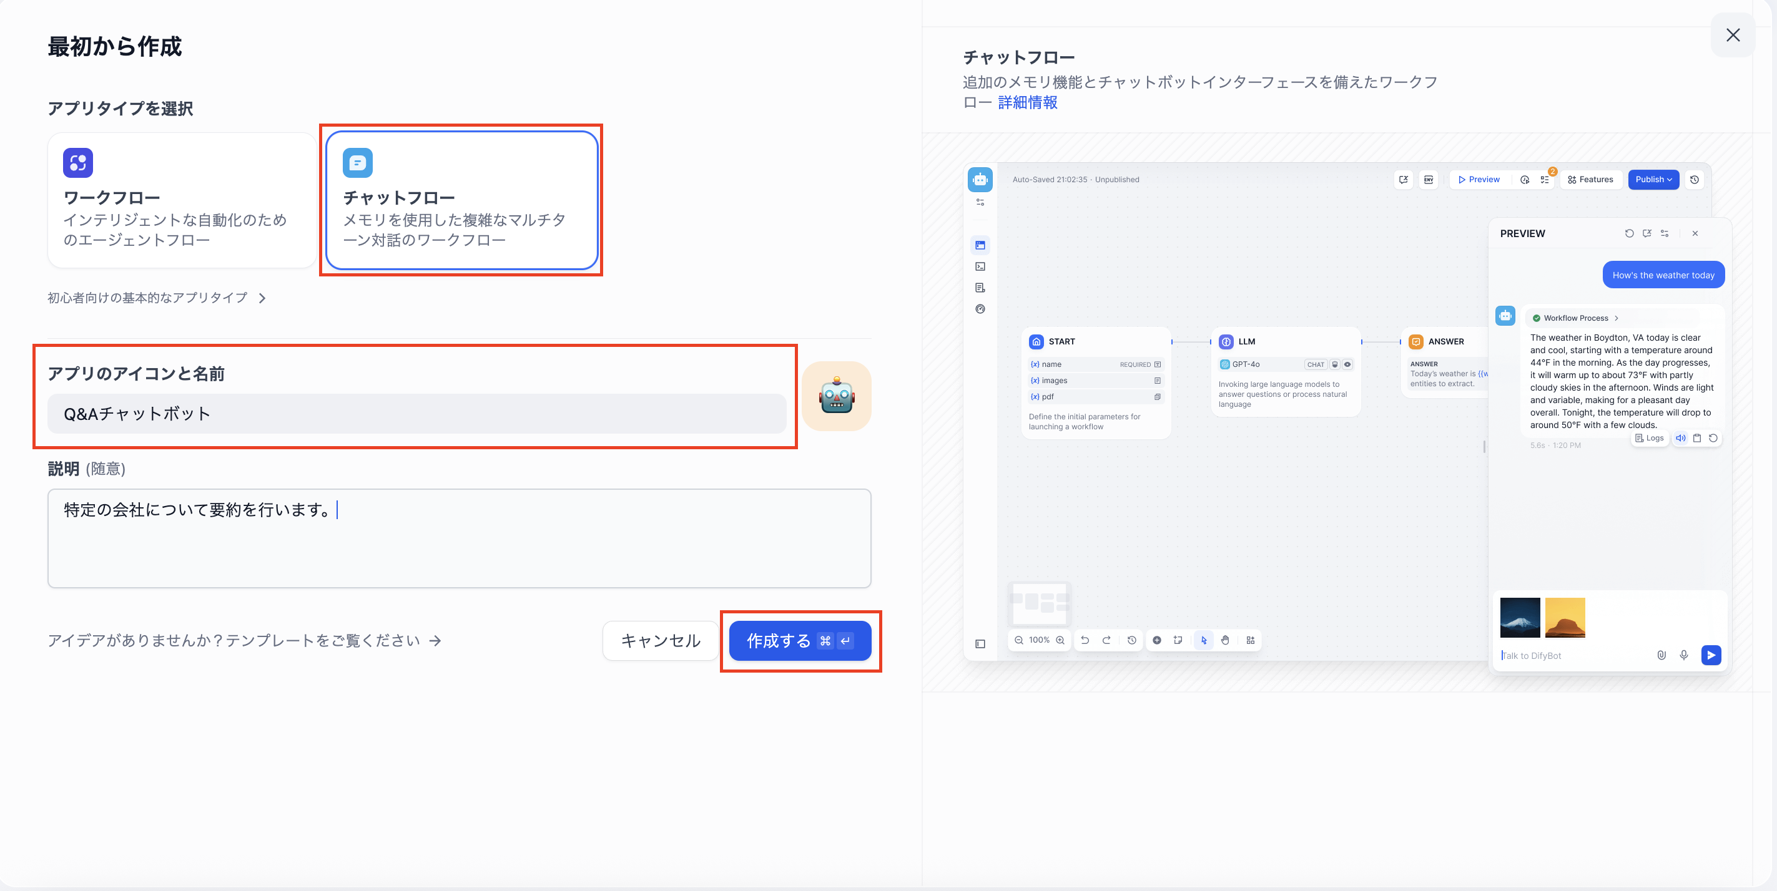Image resolution: width=1777 pixels, height=891 pixels.
Task: Expand the beginner basic app types section
Action: pyautogui.click(x=157, y=298)
